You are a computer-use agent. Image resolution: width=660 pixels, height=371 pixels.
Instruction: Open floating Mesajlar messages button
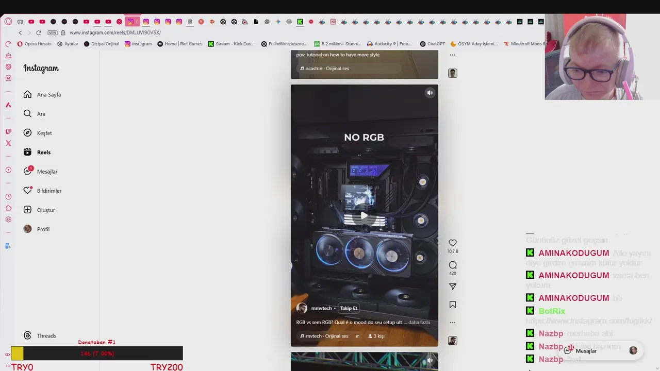coord(600,351)
